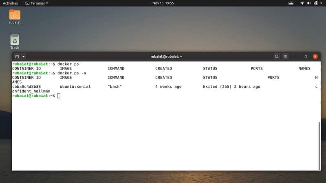
Task: Click the container ID cbba0c4d8b38 text
Action: click(x=26, y=87)
